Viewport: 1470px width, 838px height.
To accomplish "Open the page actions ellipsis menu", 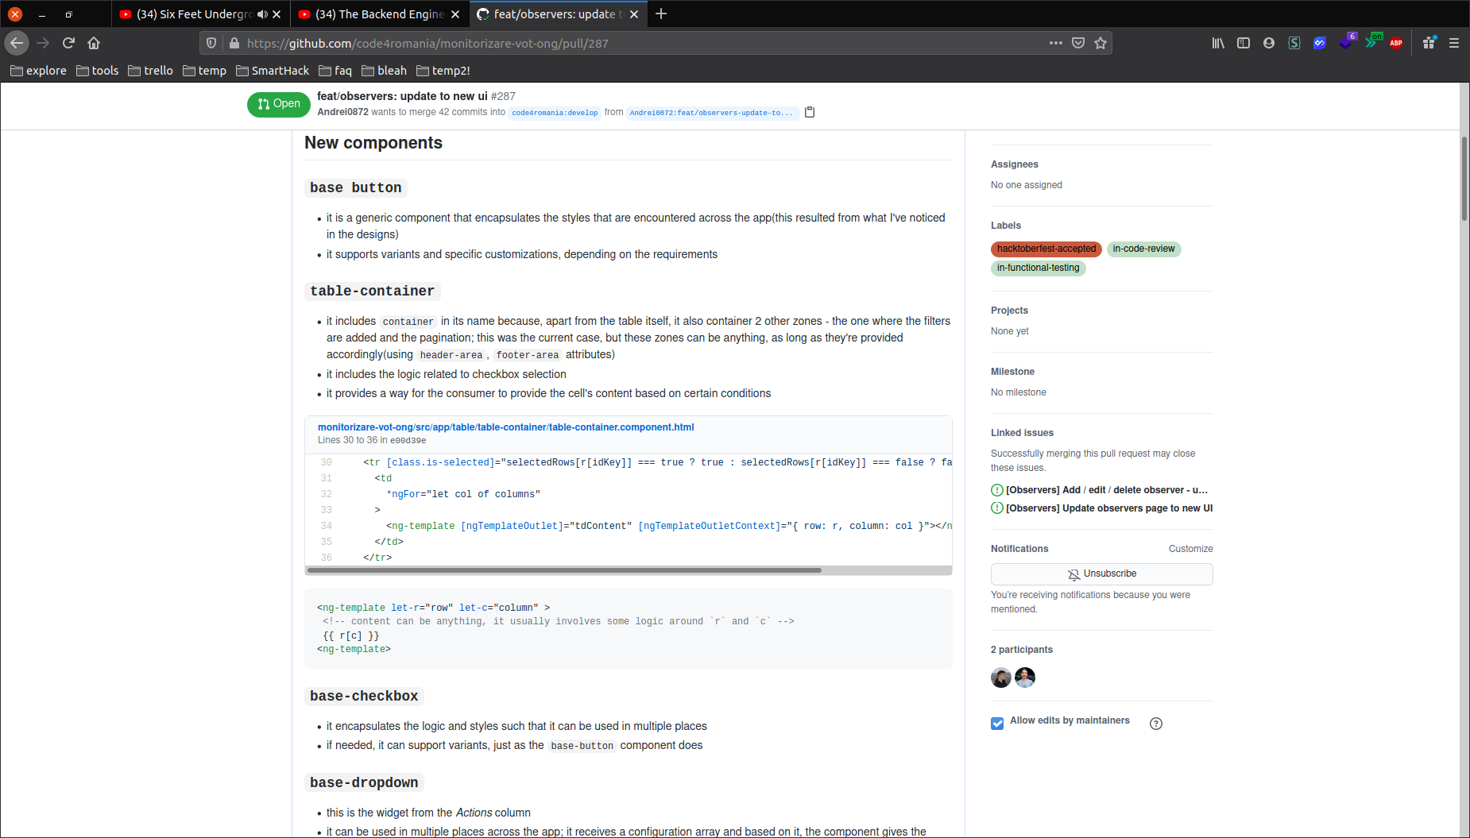I will [1055, 43].
